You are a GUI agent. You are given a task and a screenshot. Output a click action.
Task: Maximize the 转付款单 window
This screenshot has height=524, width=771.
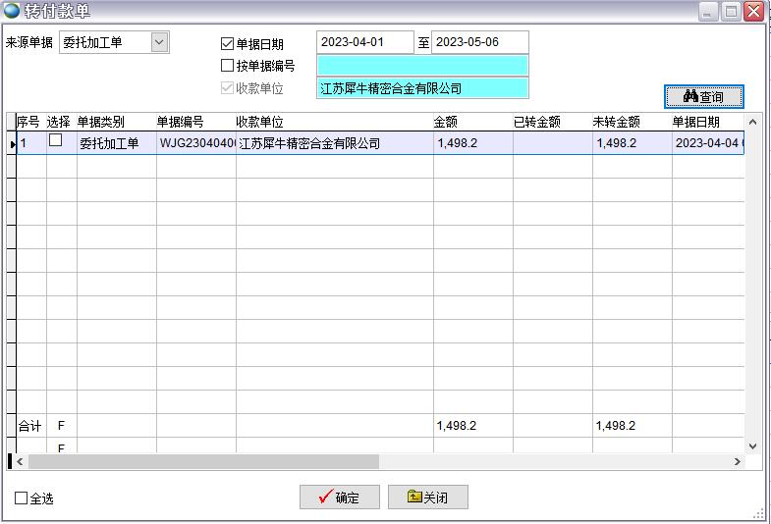pos(732,12)
